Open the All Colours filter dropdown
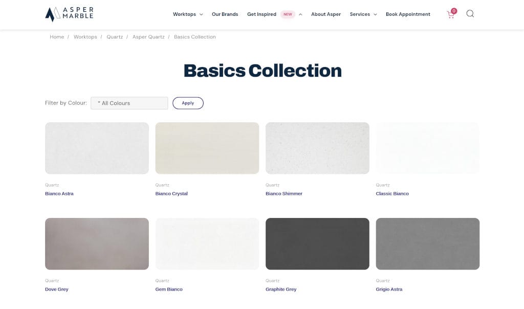The width and height of the screenshot is (524, 309). coord(129,103)
